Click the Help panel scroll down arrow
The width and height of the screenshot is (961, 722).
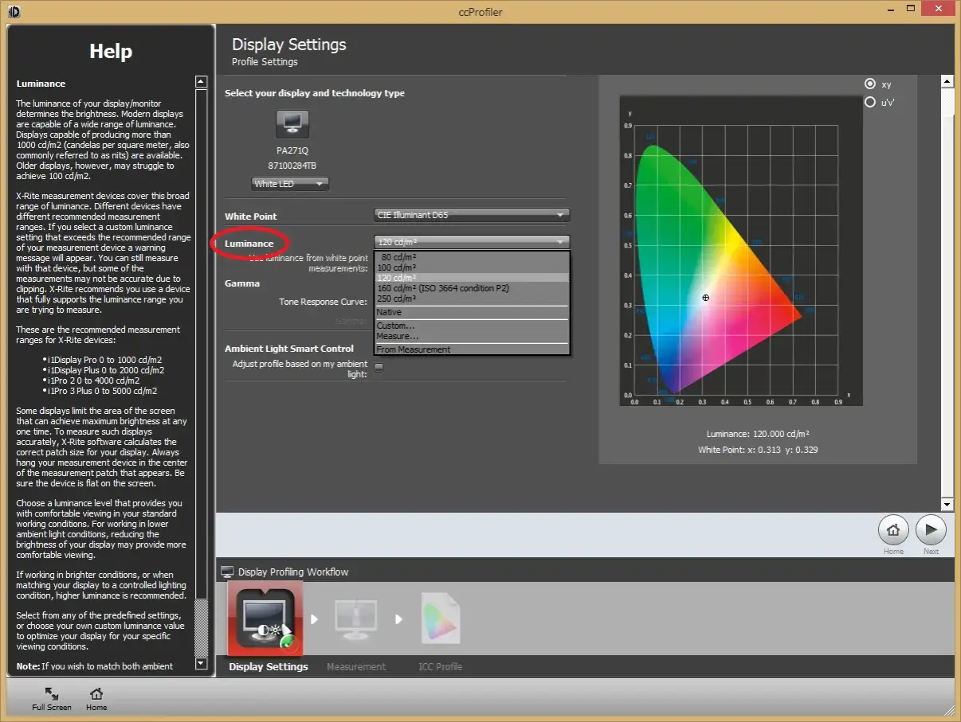point(201,663)
